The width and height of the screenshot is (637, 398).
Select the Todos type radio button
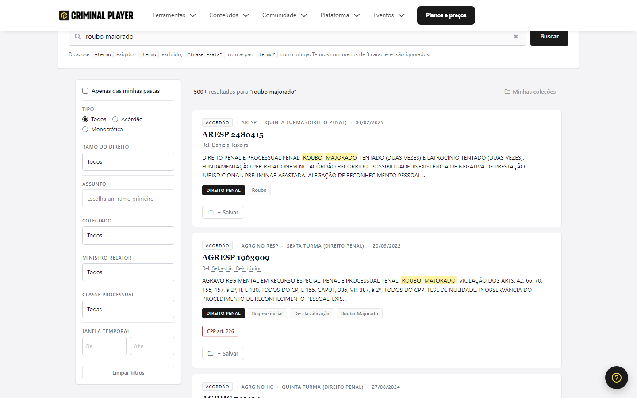point(85,119)
